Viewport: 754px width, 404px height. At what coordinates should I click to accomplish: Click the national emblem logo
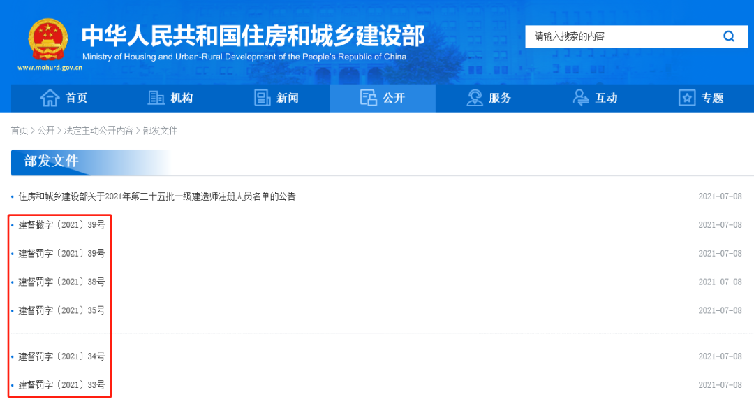48,39
